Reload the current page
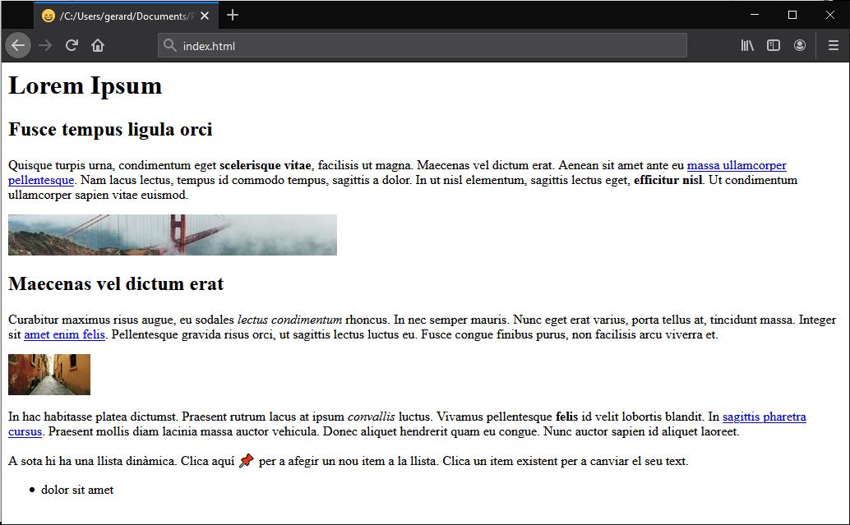 point(72,46)
